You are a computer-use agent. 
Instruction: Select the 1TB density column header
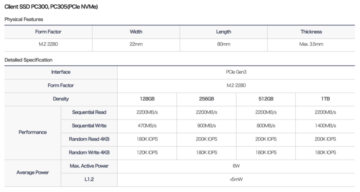[325, 99]
